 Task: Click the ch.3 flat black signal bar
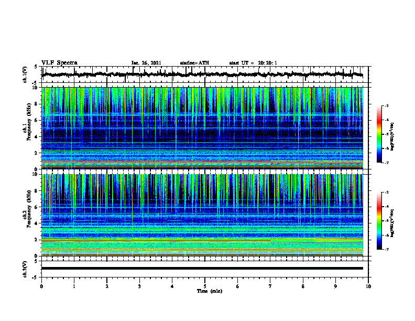[202, 269]
